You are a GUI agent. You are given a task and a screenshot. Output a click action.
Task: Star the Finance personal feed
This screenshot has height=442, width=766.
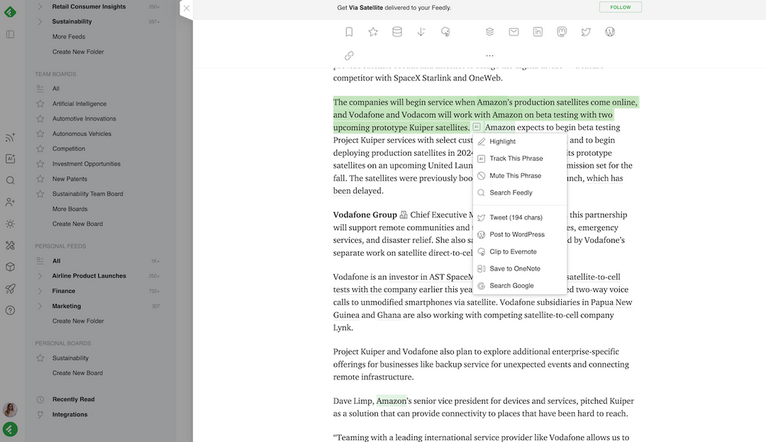coord(40,290)
